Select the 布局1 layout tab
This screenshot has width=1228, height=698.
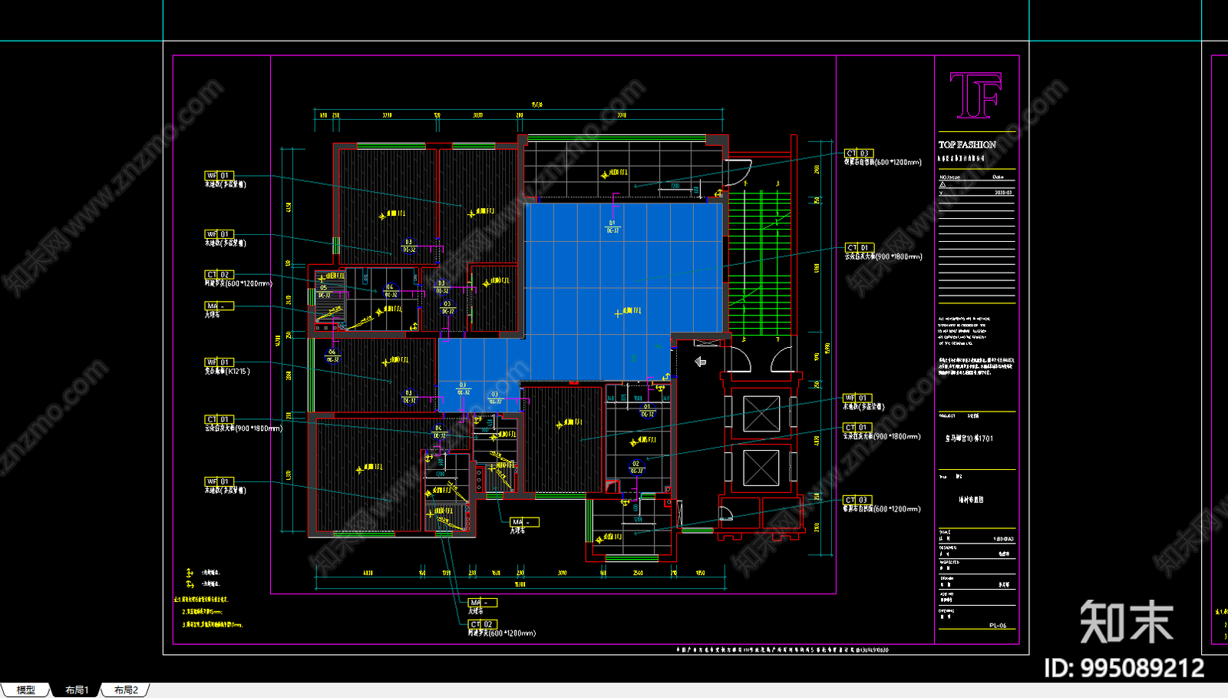click(x=76, y=690)
